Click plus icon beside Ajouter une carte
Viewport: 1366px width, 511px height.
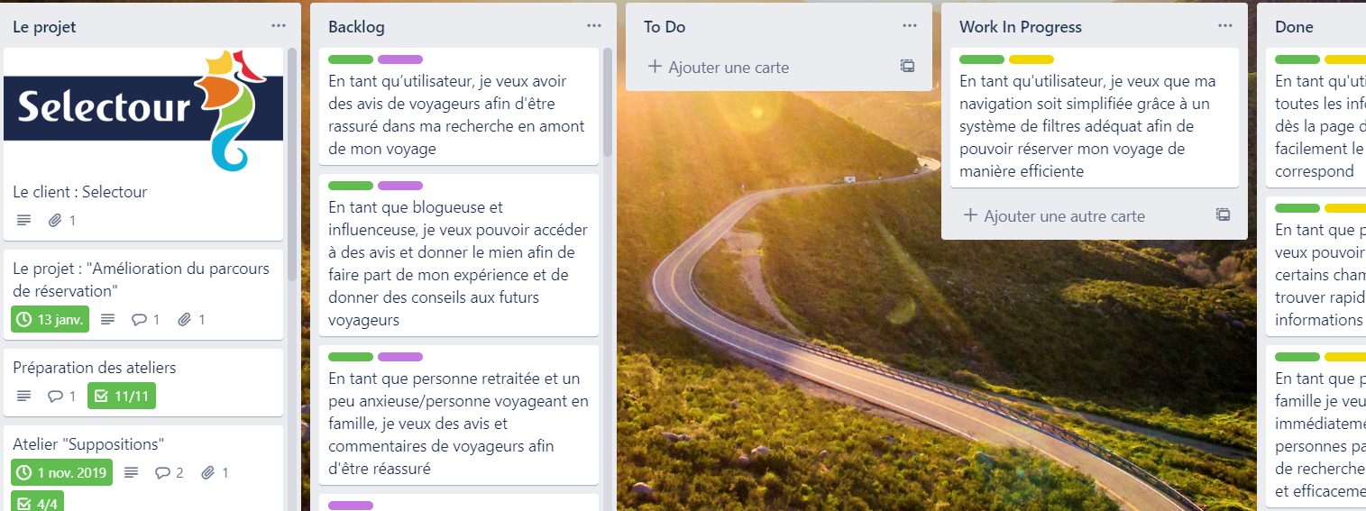coord(655,67)
